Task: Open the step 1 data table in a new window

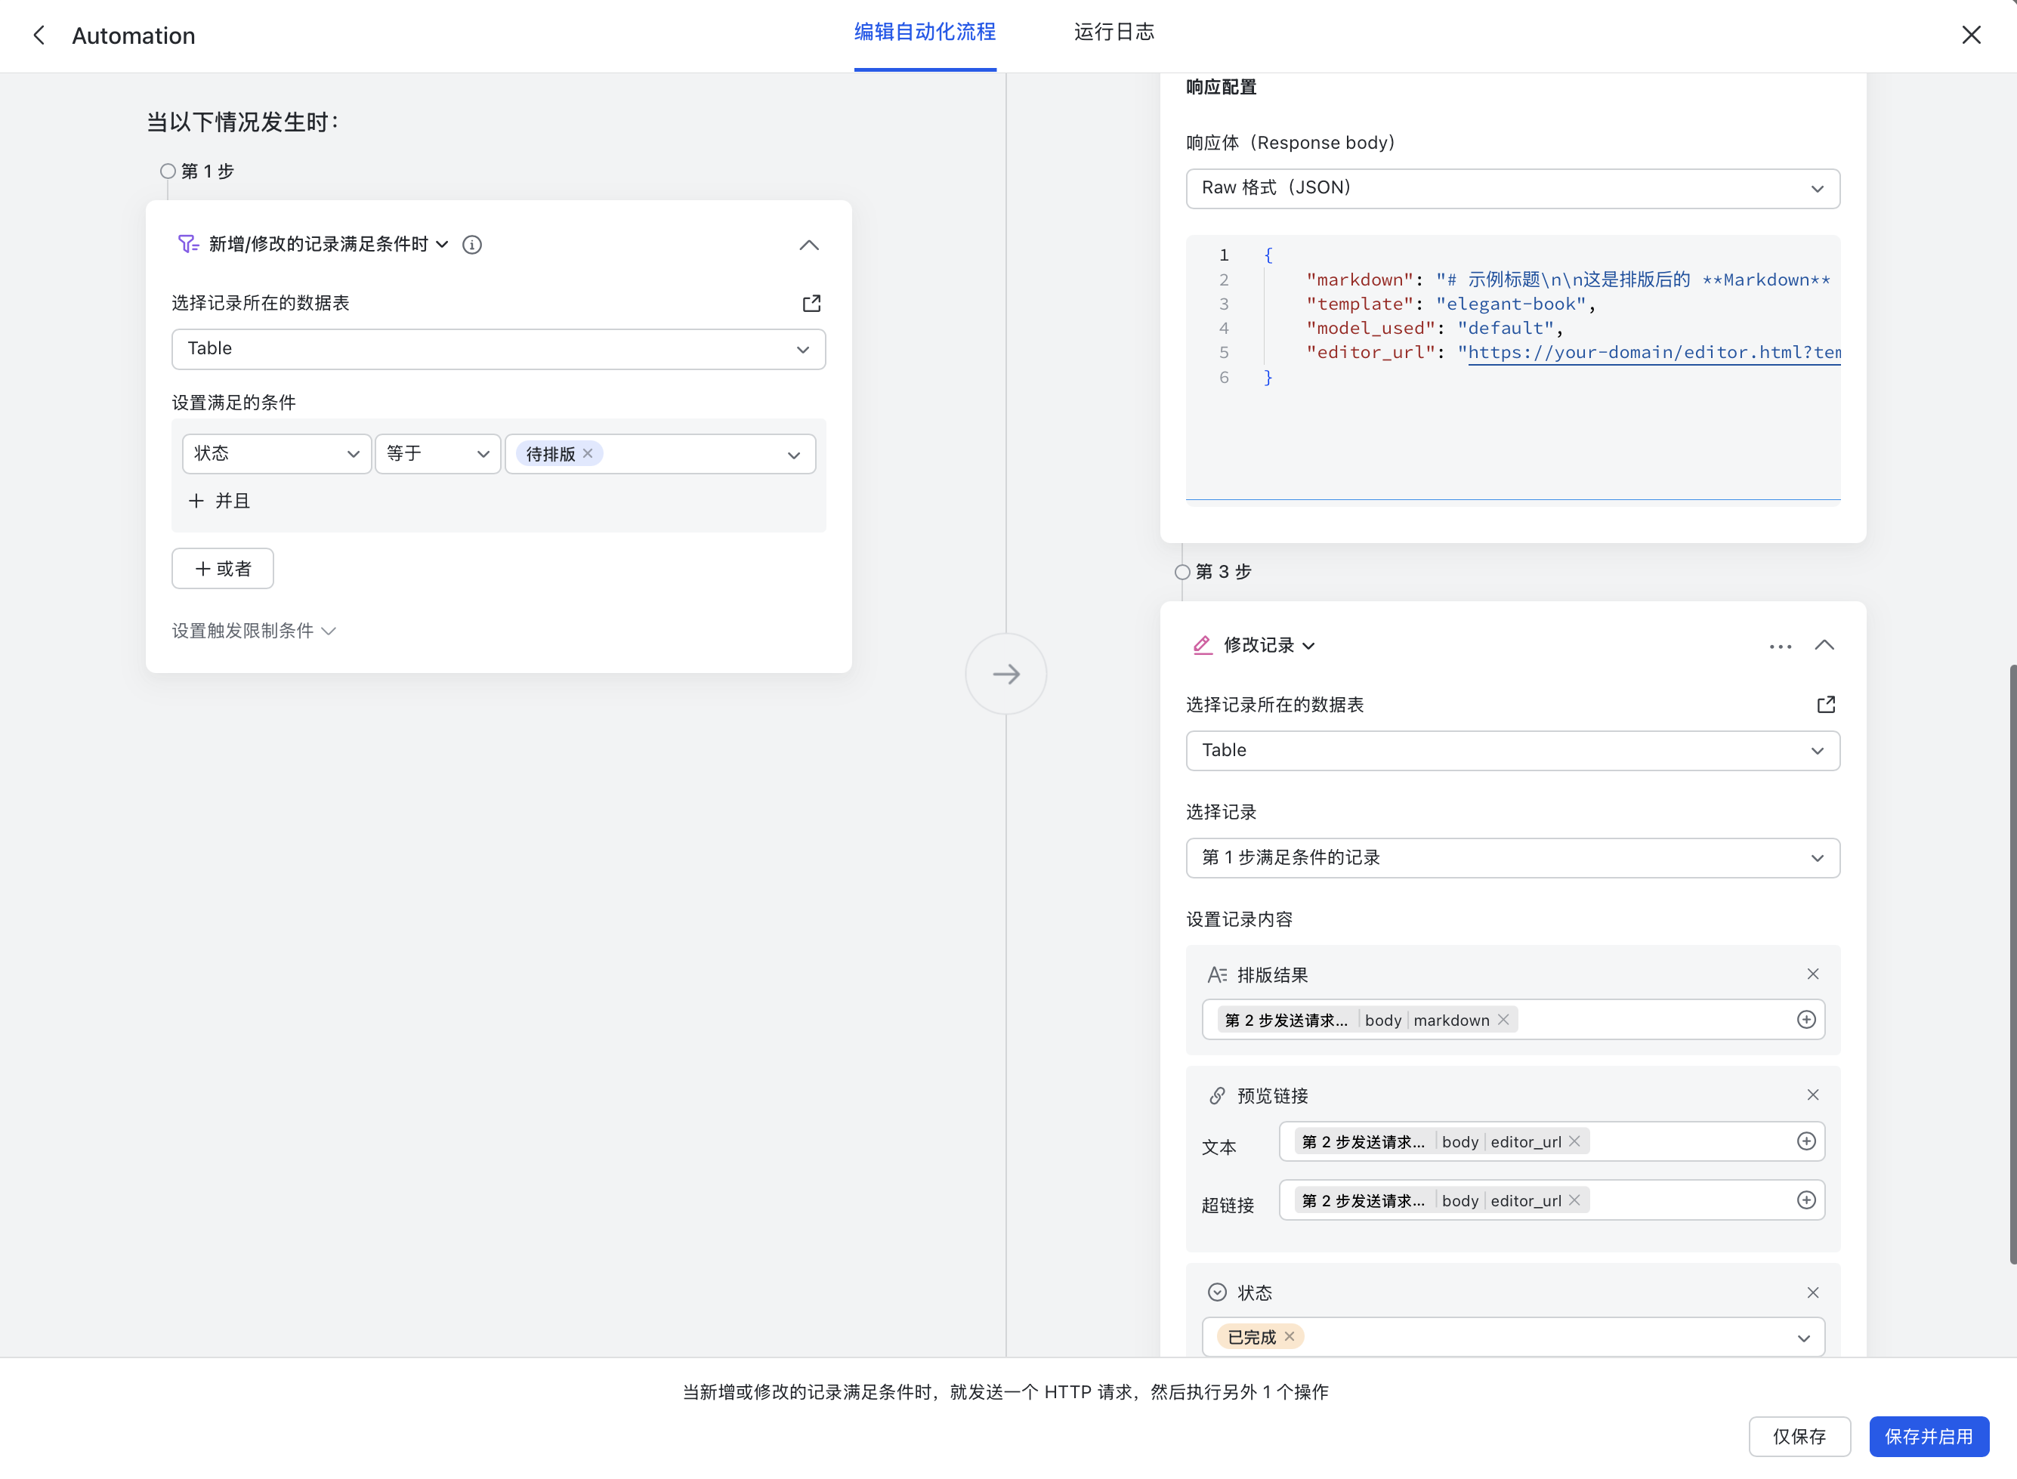Action: coord(811,304)
